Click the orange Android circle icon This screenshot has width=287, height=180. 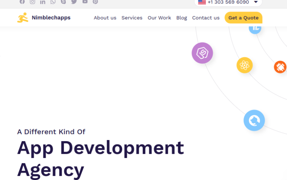pyautogui.click(x=280, y=67)
